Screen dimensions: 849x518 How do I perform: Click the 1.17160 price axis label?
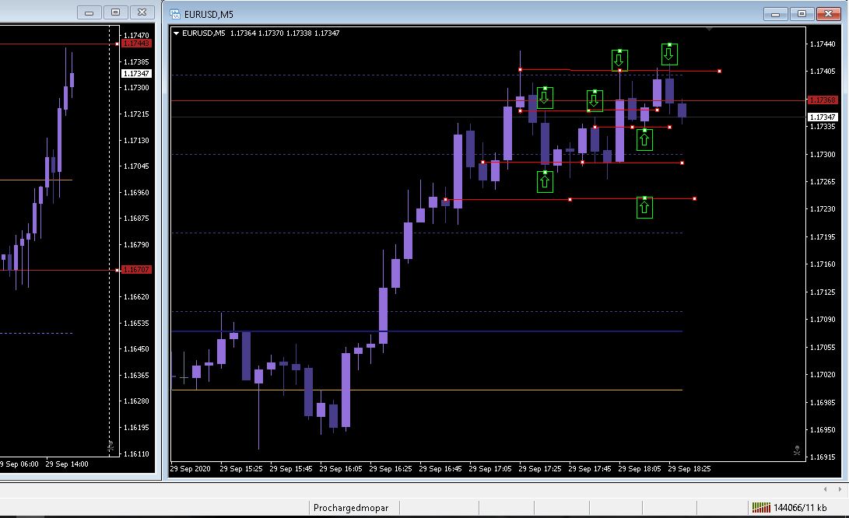[x=823, y=264]
